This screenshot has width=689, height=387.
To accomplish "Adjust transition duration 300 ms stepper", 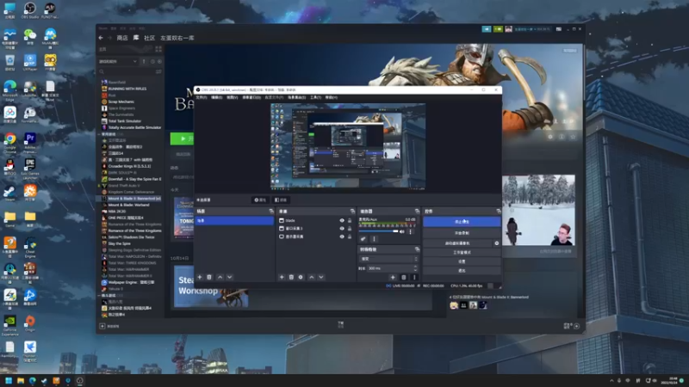I will 415,268.
